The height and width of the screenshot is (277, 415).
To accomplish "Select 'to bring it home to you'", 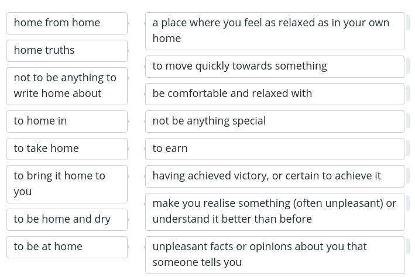I will pos(67,185).
